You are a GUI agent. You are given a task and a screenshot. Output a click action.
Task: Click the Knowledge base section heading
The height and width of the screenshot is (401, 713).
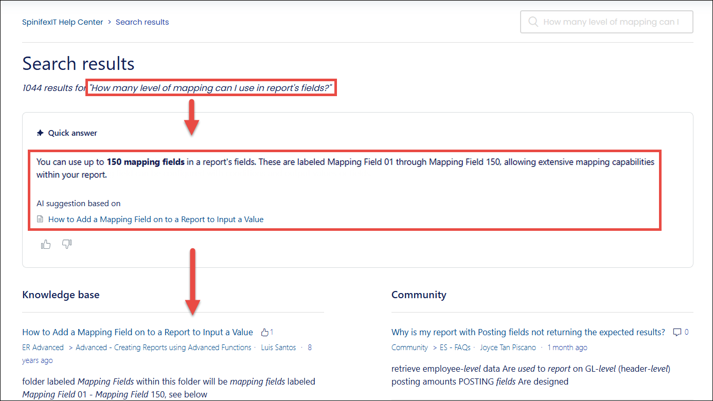point(61,295)
